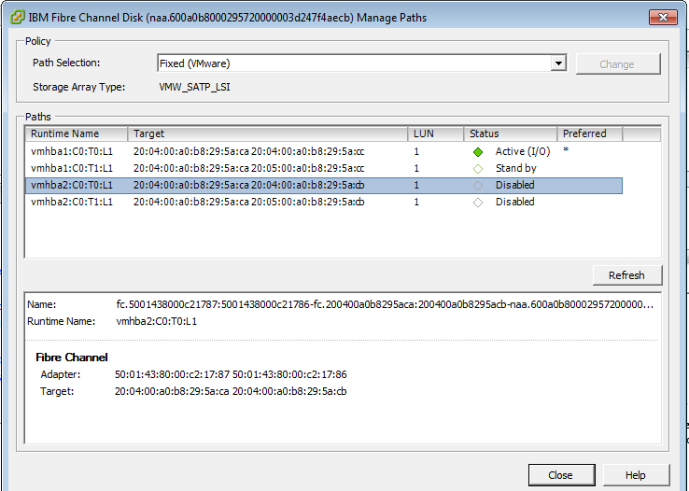Click Disabled diamond icon for vmhba2:C0:T0:L1
Screen dimensions: 689x491
tap(478, 186)
